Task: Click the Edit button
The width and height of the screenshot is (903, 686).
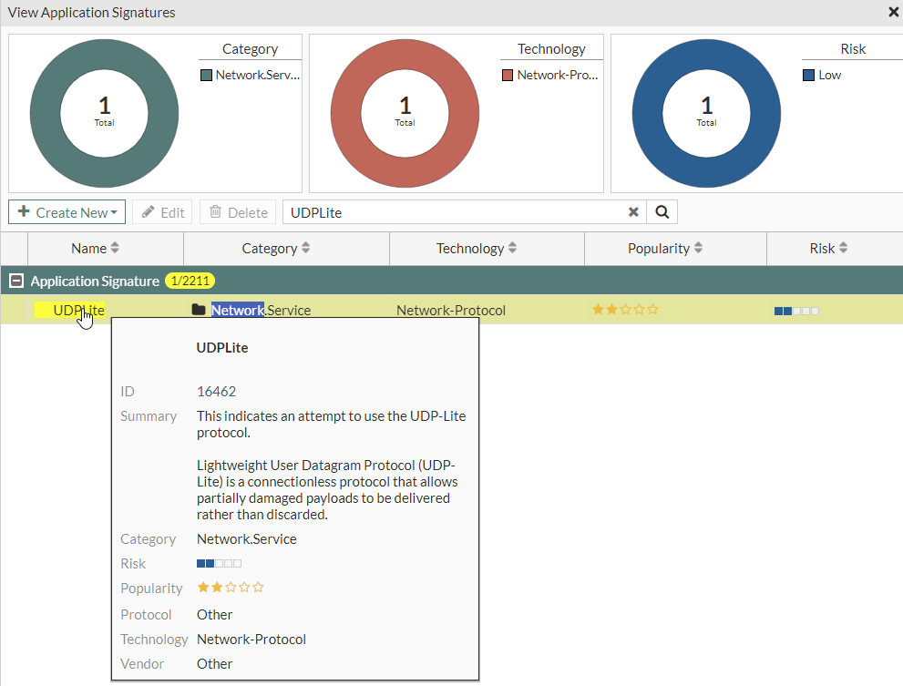Action: click(x=163, y=212)
